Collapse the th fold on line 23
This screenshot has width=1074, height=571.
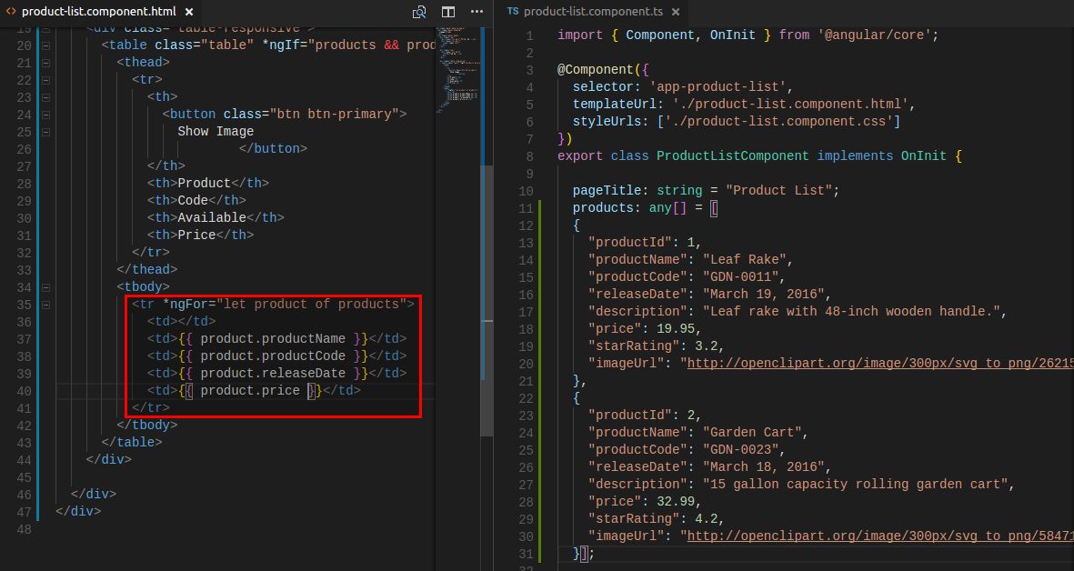[46, 97]
